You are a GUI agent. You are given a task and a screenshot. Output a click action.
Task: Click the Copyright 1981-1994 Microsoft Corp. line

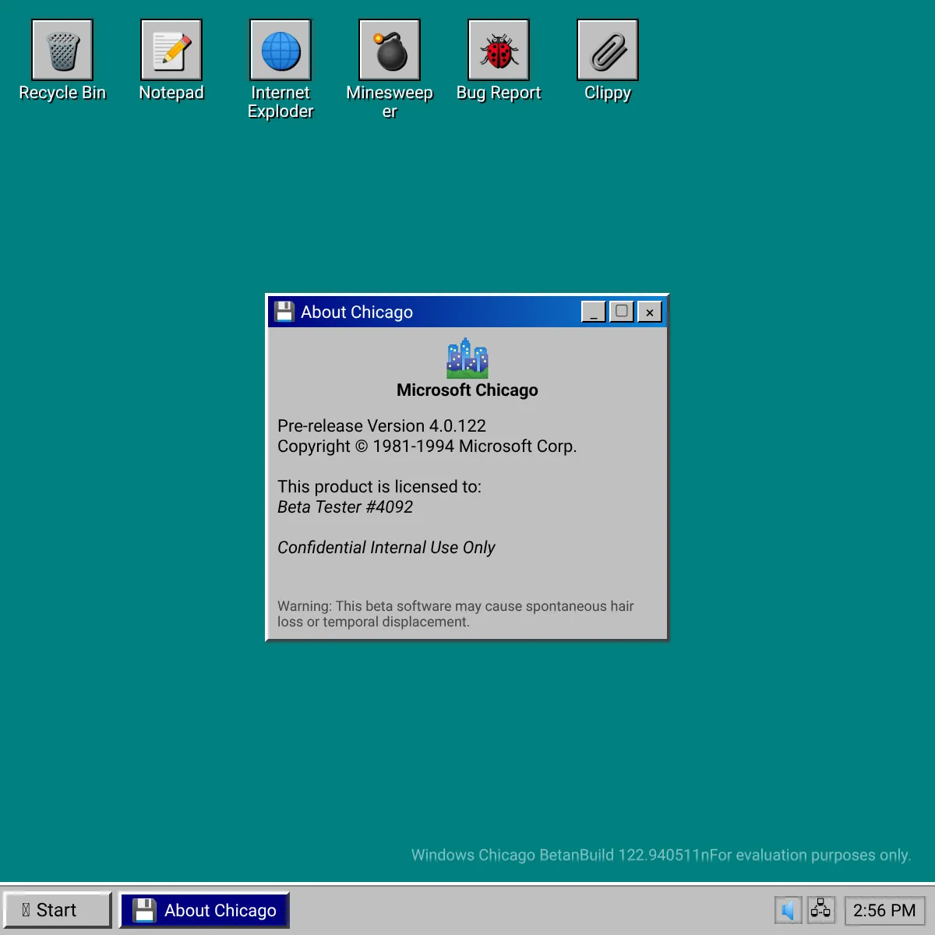(427, 446)
